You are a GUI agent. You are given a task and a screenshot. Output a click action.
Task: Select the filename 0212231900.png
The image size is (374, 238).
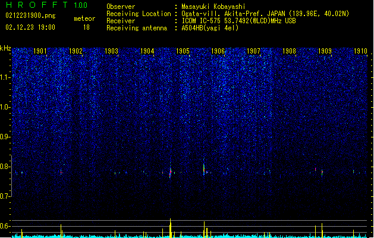(x=30, y=16)
